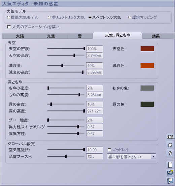The height and width of the screenshot is (186, 175).
Task: Load atmosphere with open folder icon
Action: 170,173
